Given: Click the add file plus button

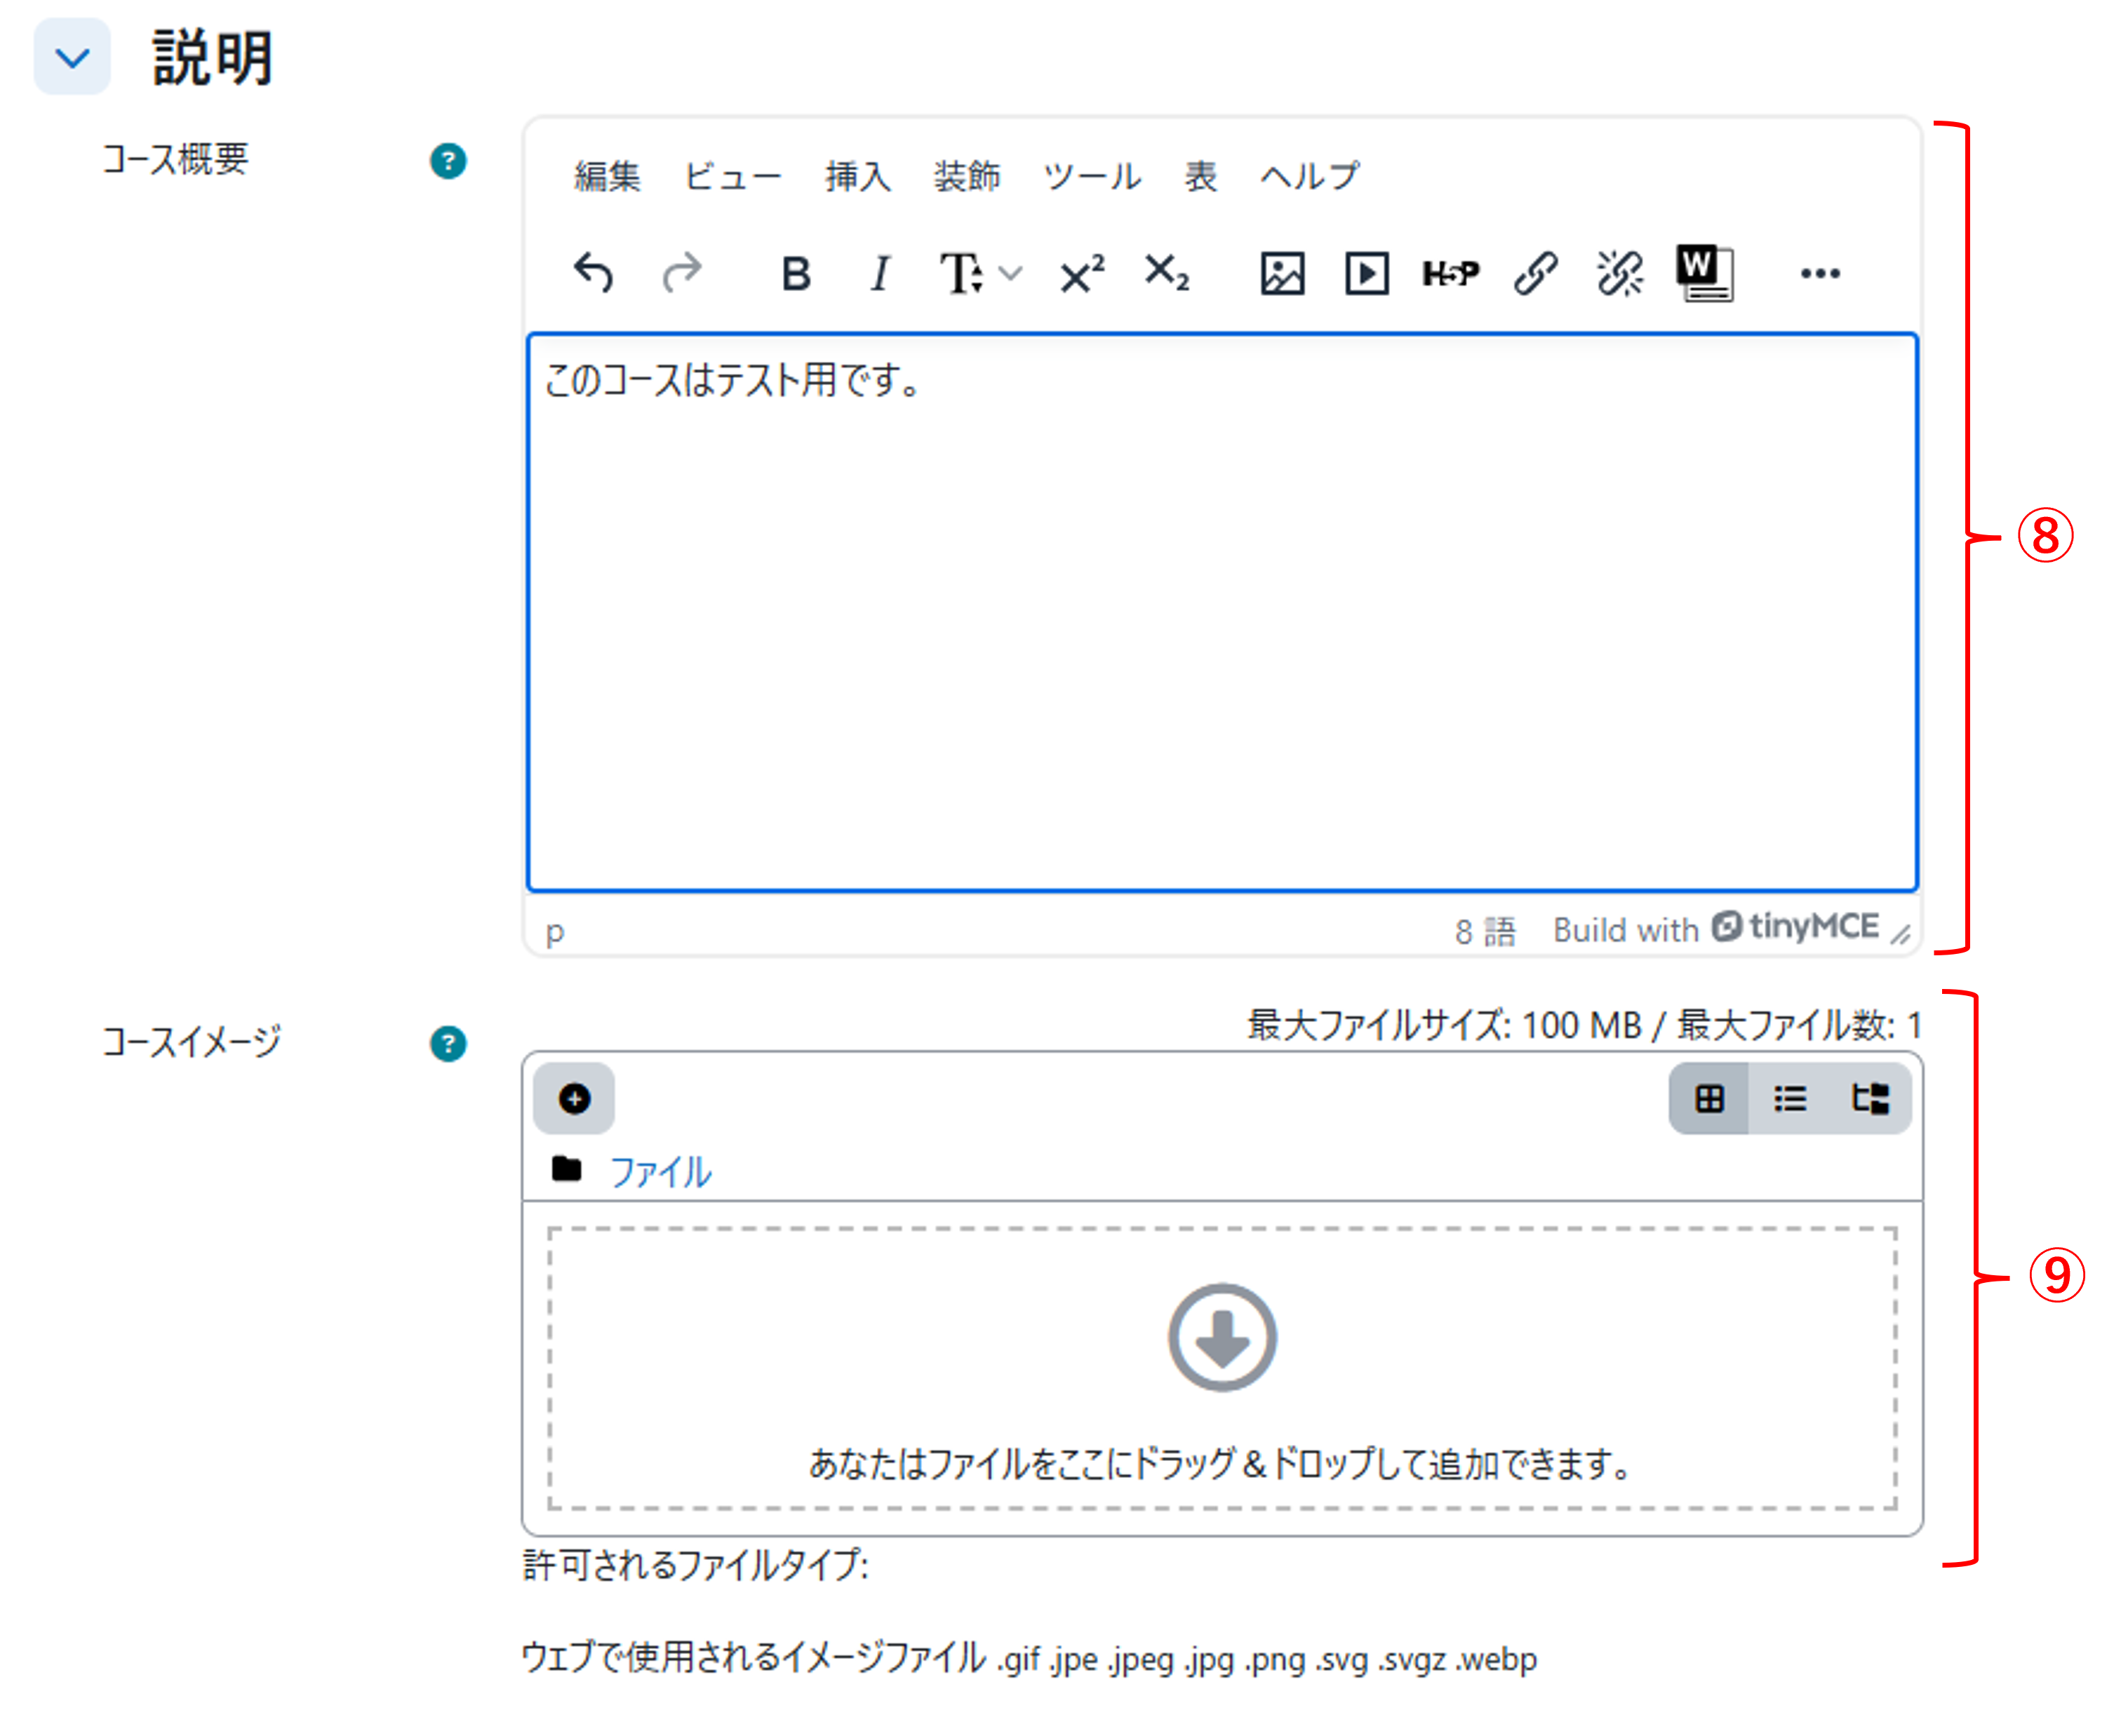Looking at the screenshot, I should [574, 1099].
